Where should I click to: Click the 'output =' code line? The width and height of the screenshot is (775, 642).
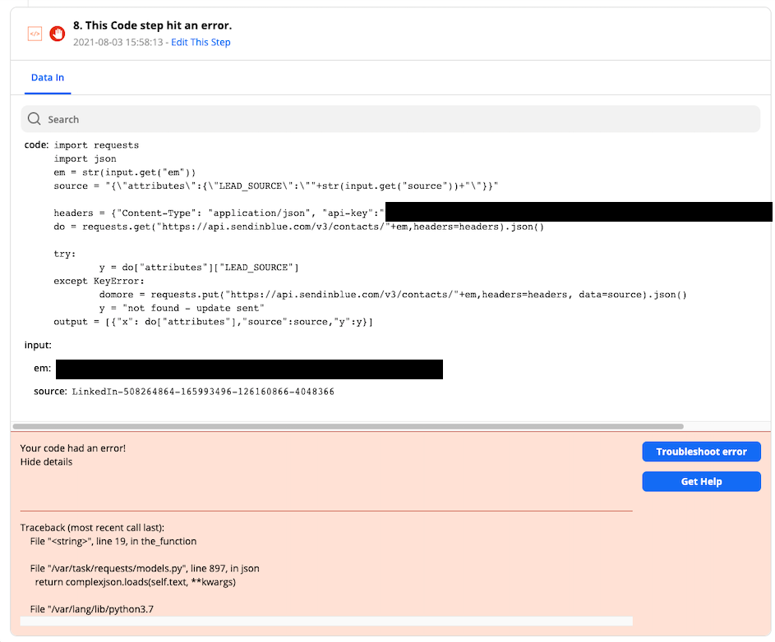(x=213, y=322)
